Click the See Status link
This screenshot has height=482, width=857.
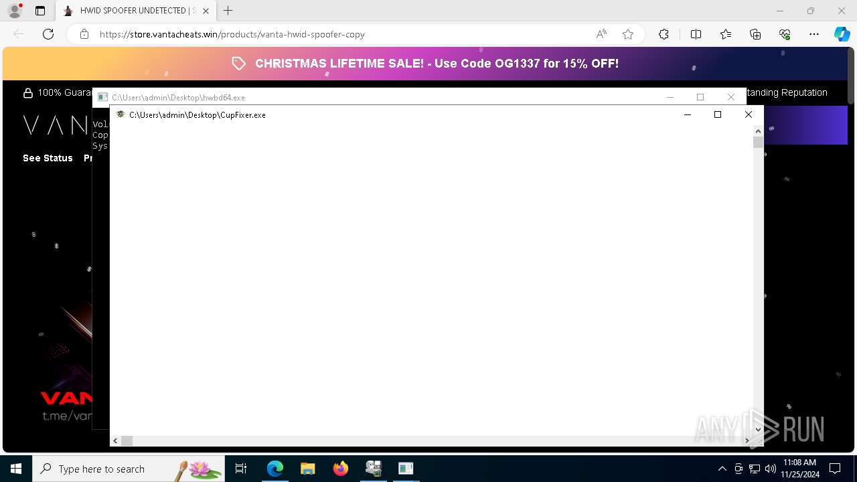point(48,158)
